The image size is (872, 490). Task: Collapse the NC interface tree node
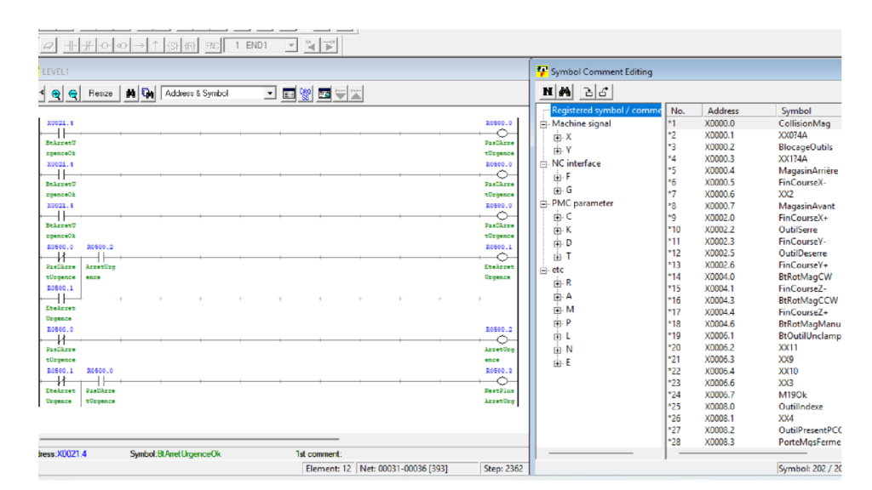(544, 164)
